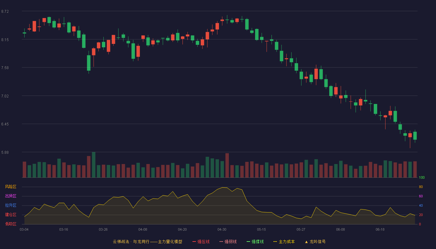Click the tallest volume bar near 03-26

pos(93,165)
